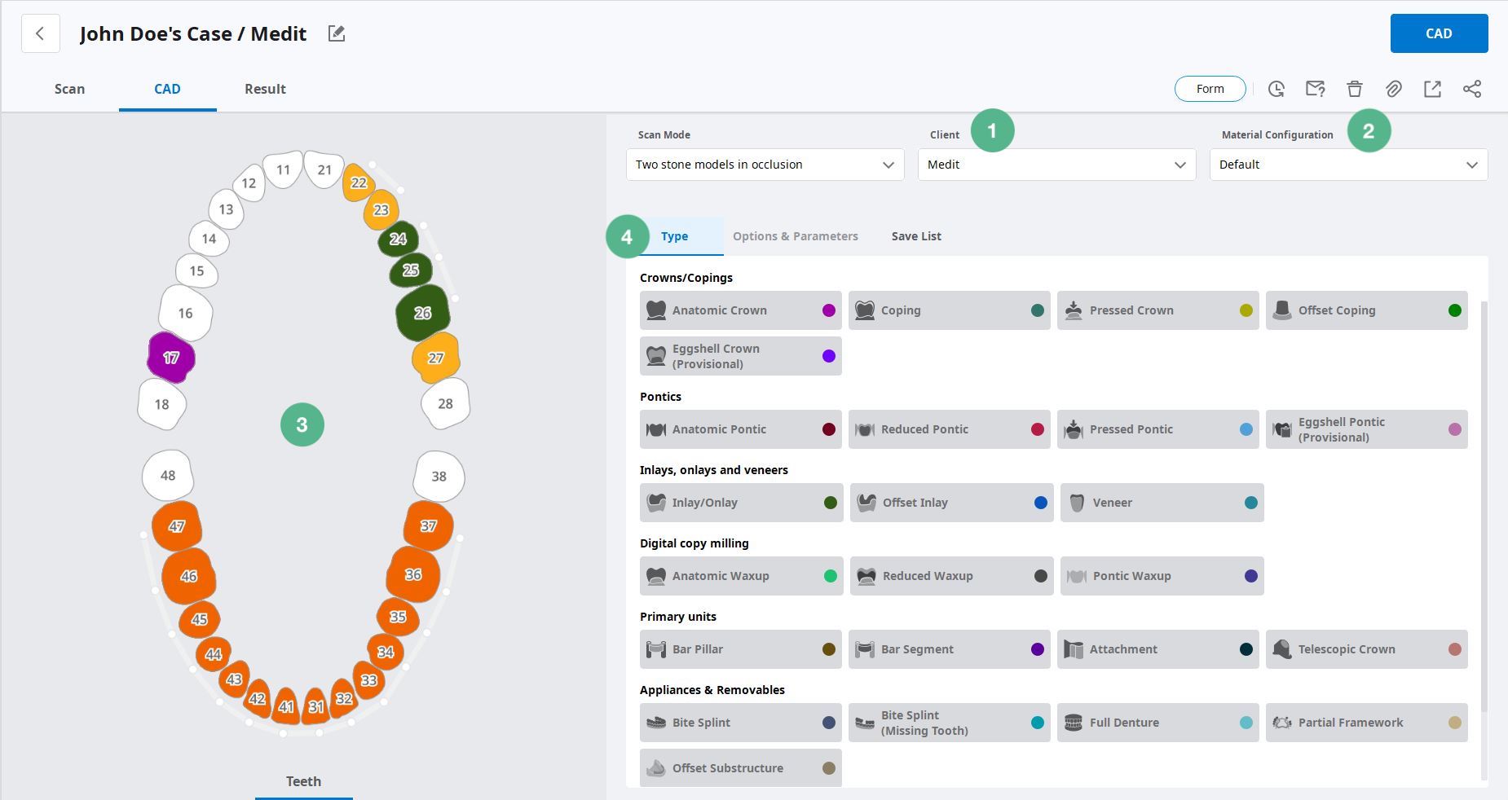This screenshot has height=800, width=1508.
Task: Click the paperclip attachment icon
Action: click(x=1393, y=89)
